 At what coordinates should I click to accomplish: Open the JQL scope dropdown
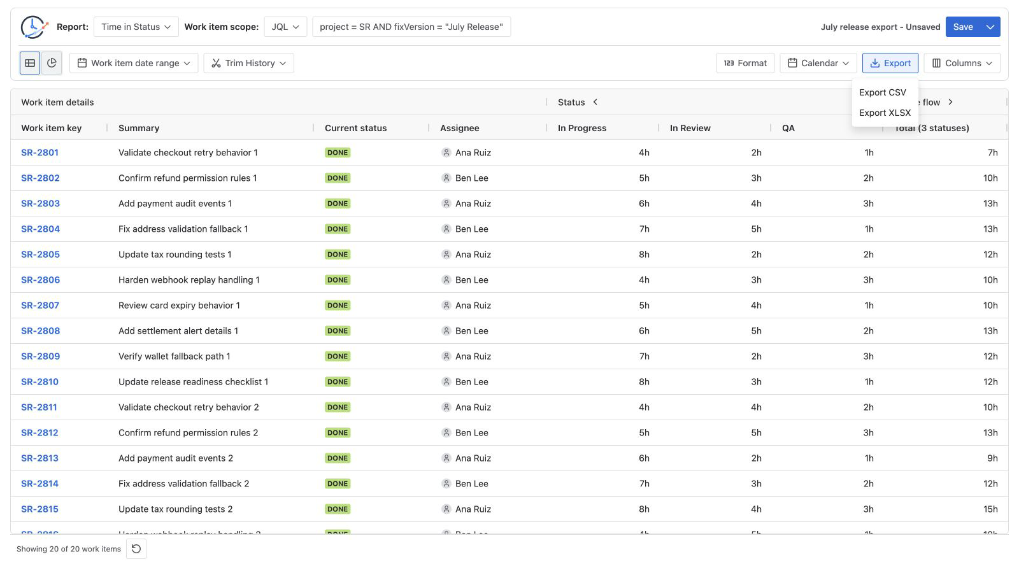285,27
